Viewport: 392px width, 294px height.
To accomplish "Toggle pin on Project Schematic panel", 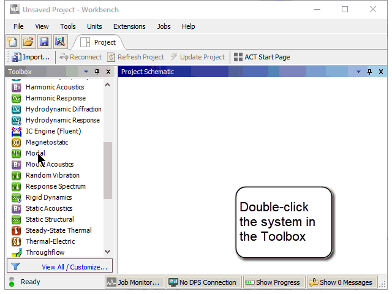I will click(369, 72).
